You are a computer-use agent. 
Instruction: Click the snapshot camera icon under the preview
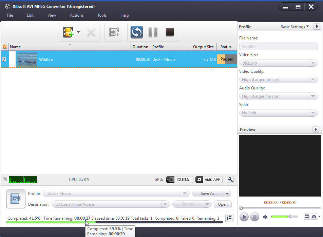coord(314,217)
